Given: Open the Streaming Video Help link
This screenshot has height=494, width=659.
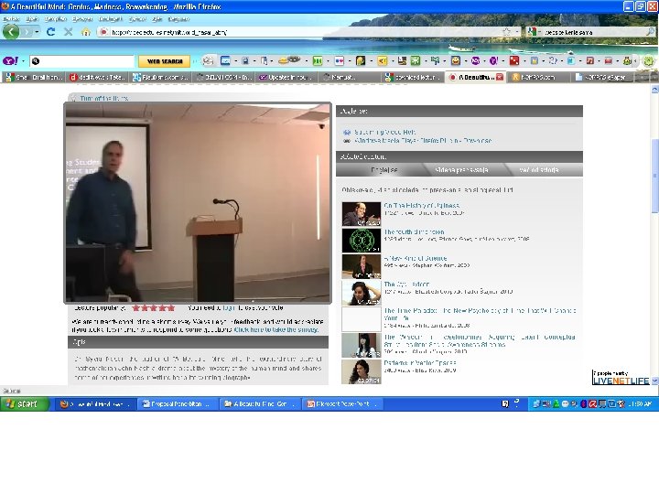Looking at the screenshot, I should [384, 132].
